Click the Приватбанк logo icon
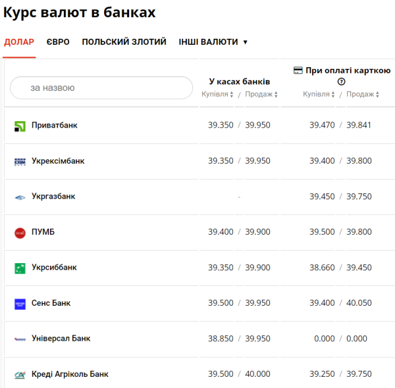This screenshot has width=395, height=388. click(x=20, y=126)
